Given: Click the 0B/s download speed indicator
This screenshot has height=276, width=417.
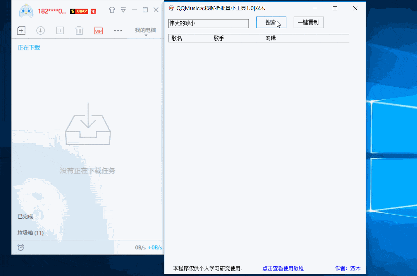Looking at the screenshot, I should (141, 247).
